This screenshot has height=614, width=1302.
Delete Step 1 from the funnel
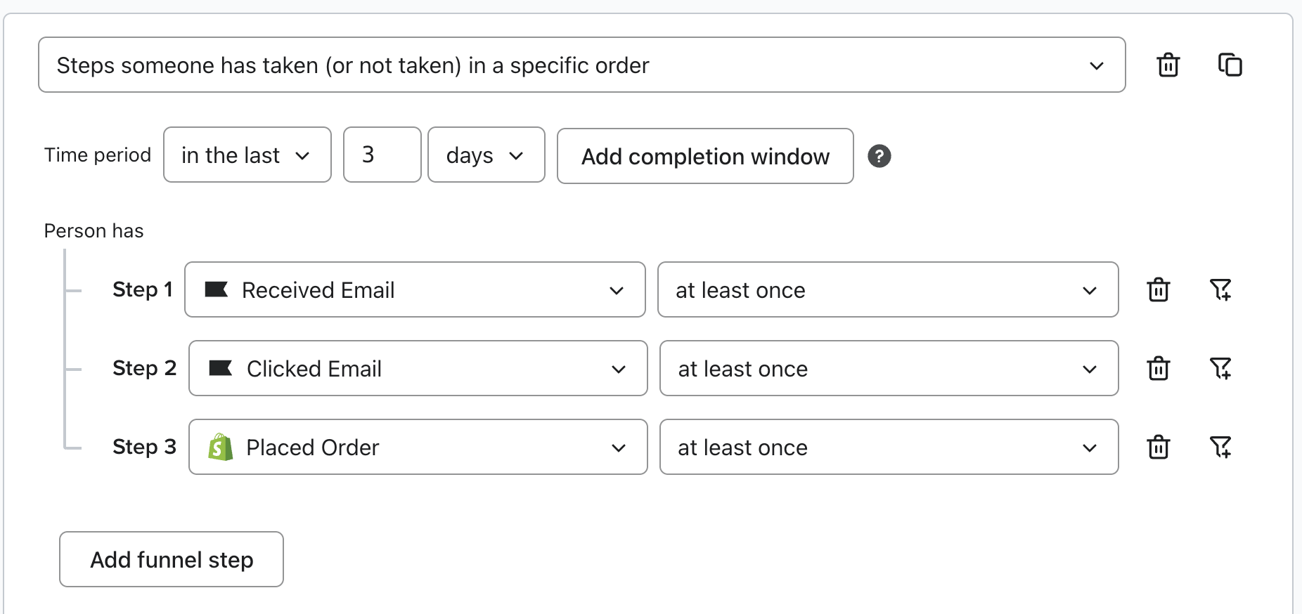click(1158, 289)
